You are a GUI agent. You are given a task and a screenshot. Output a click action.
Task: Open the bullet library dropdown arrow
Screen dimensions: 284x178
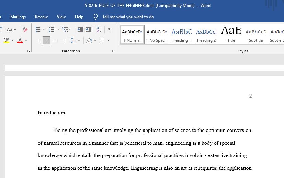pos(44,30)
